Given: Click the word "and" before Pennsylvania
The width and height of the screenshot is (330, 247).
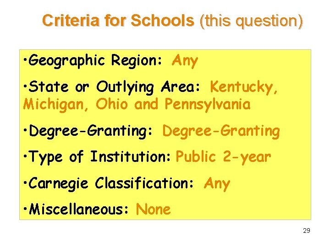Looking at the screenshot, I should 146,104.
